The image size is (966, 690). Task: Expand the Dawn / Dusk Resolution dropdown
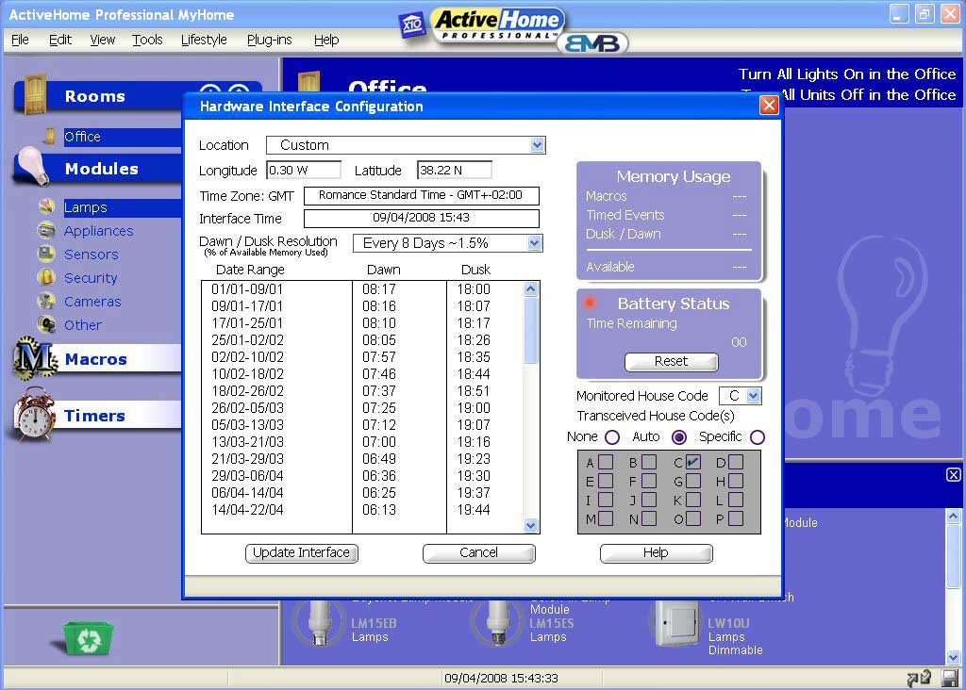click(534, 243)
